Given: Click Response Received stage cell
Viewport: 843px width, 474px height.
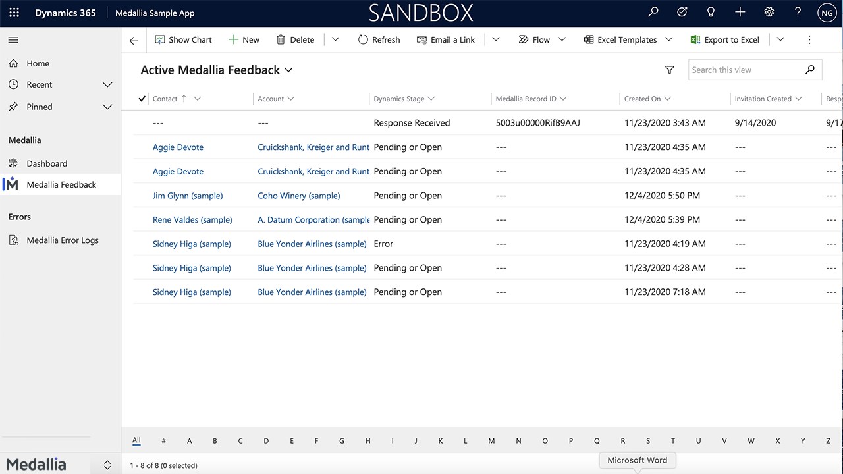Looking at the screenshot, I should click(x=412, y=123).
